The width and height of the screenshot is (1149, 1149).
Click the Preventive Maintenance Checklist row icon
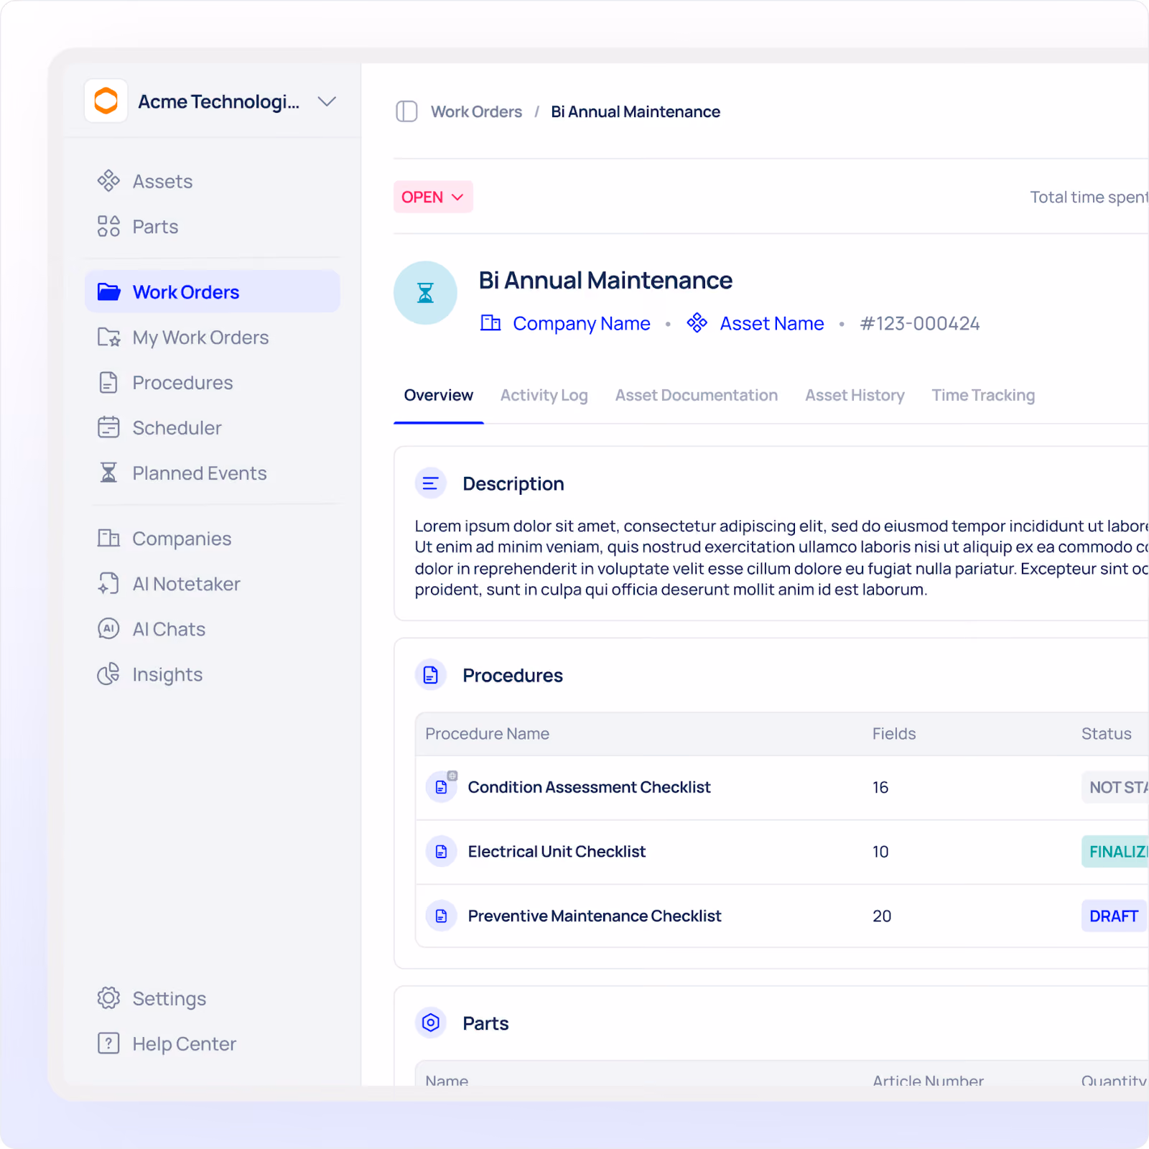pyautogui.click(x=442, y=916)
